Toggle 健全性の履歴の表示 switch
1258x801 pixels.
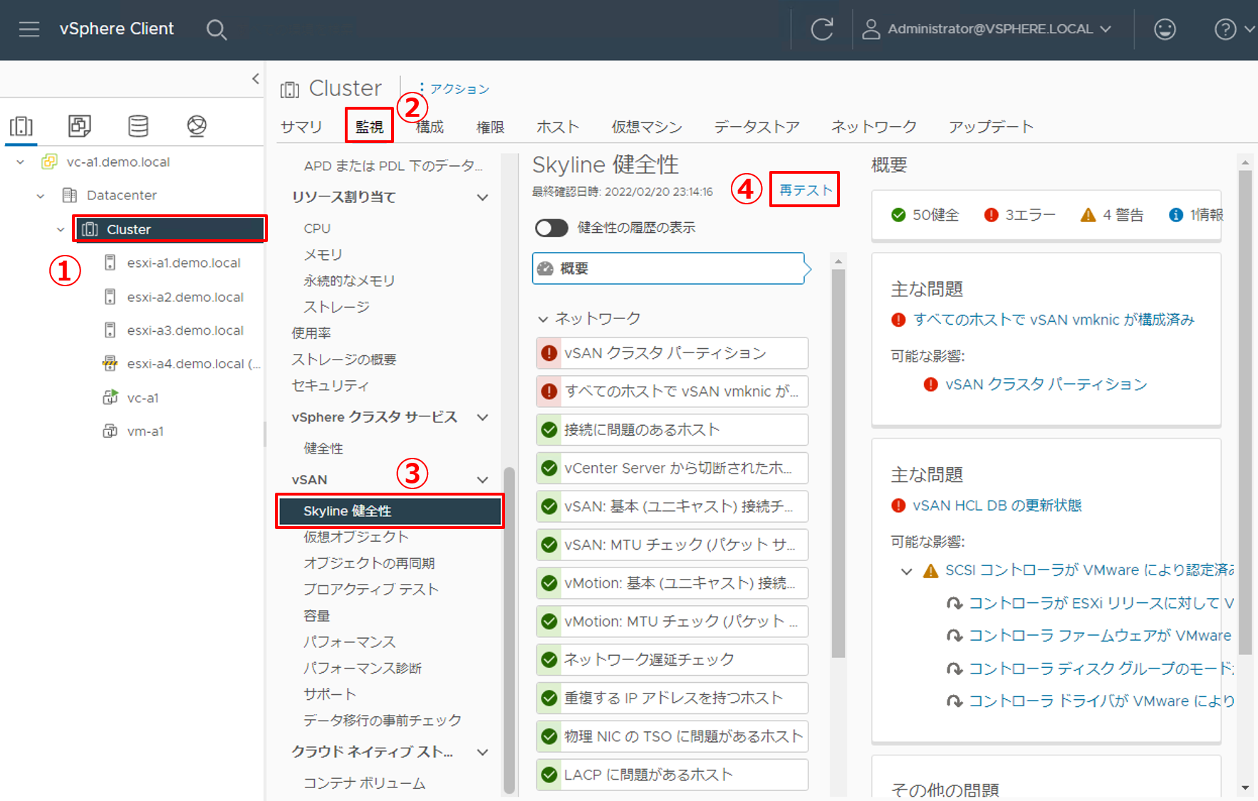[x=551, y=228]
